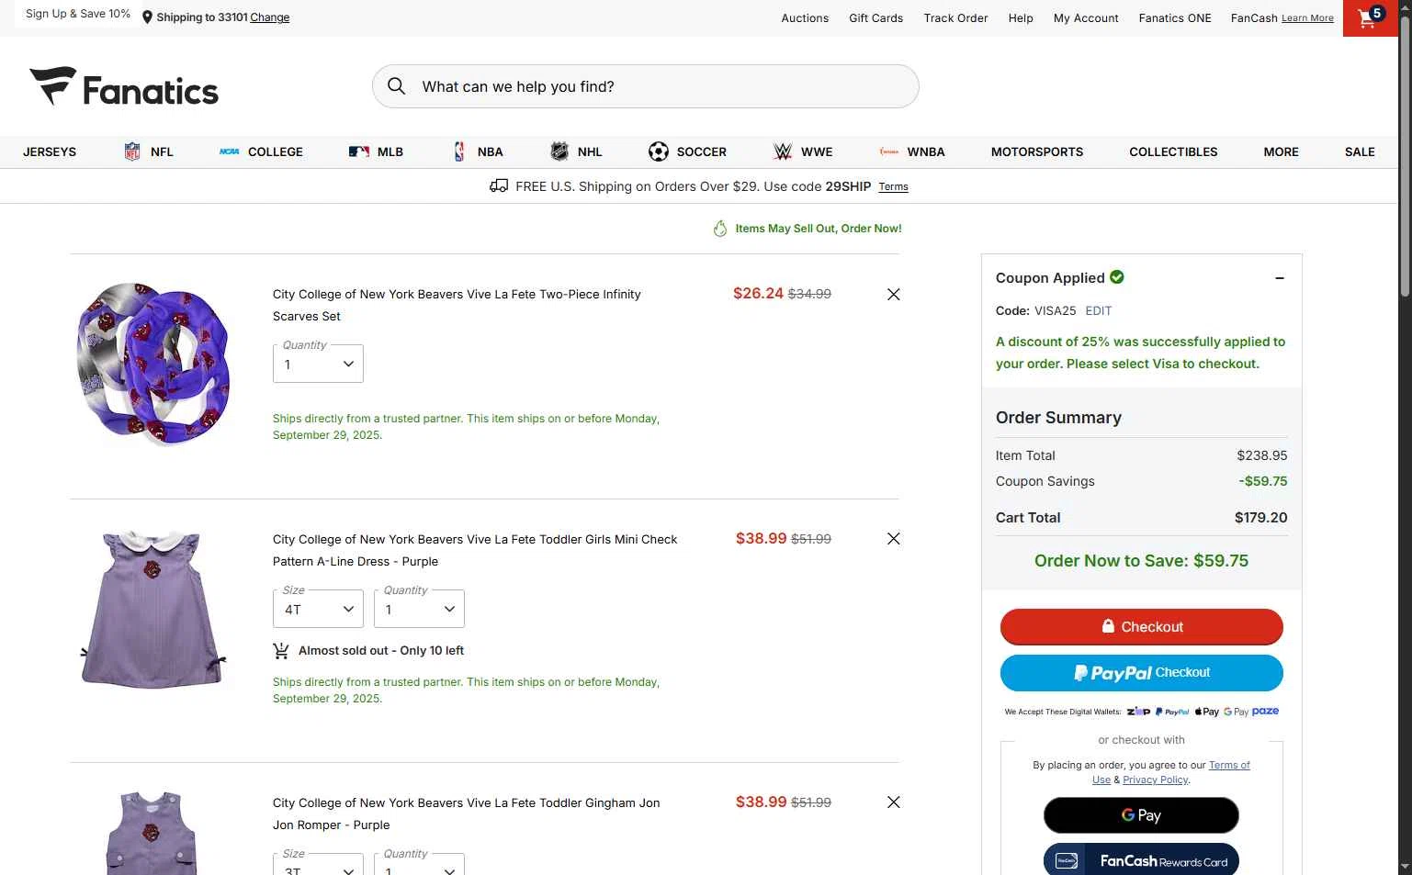Remove Mini Check A-Line Dress from cart

(893, 539)
